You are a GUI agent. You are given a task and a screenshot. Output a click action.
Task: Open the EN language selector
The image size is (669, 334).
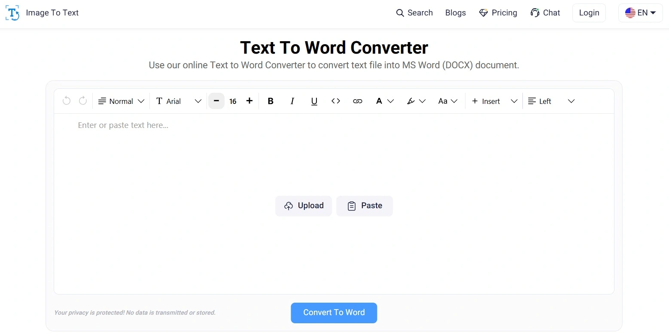[640, 13]
